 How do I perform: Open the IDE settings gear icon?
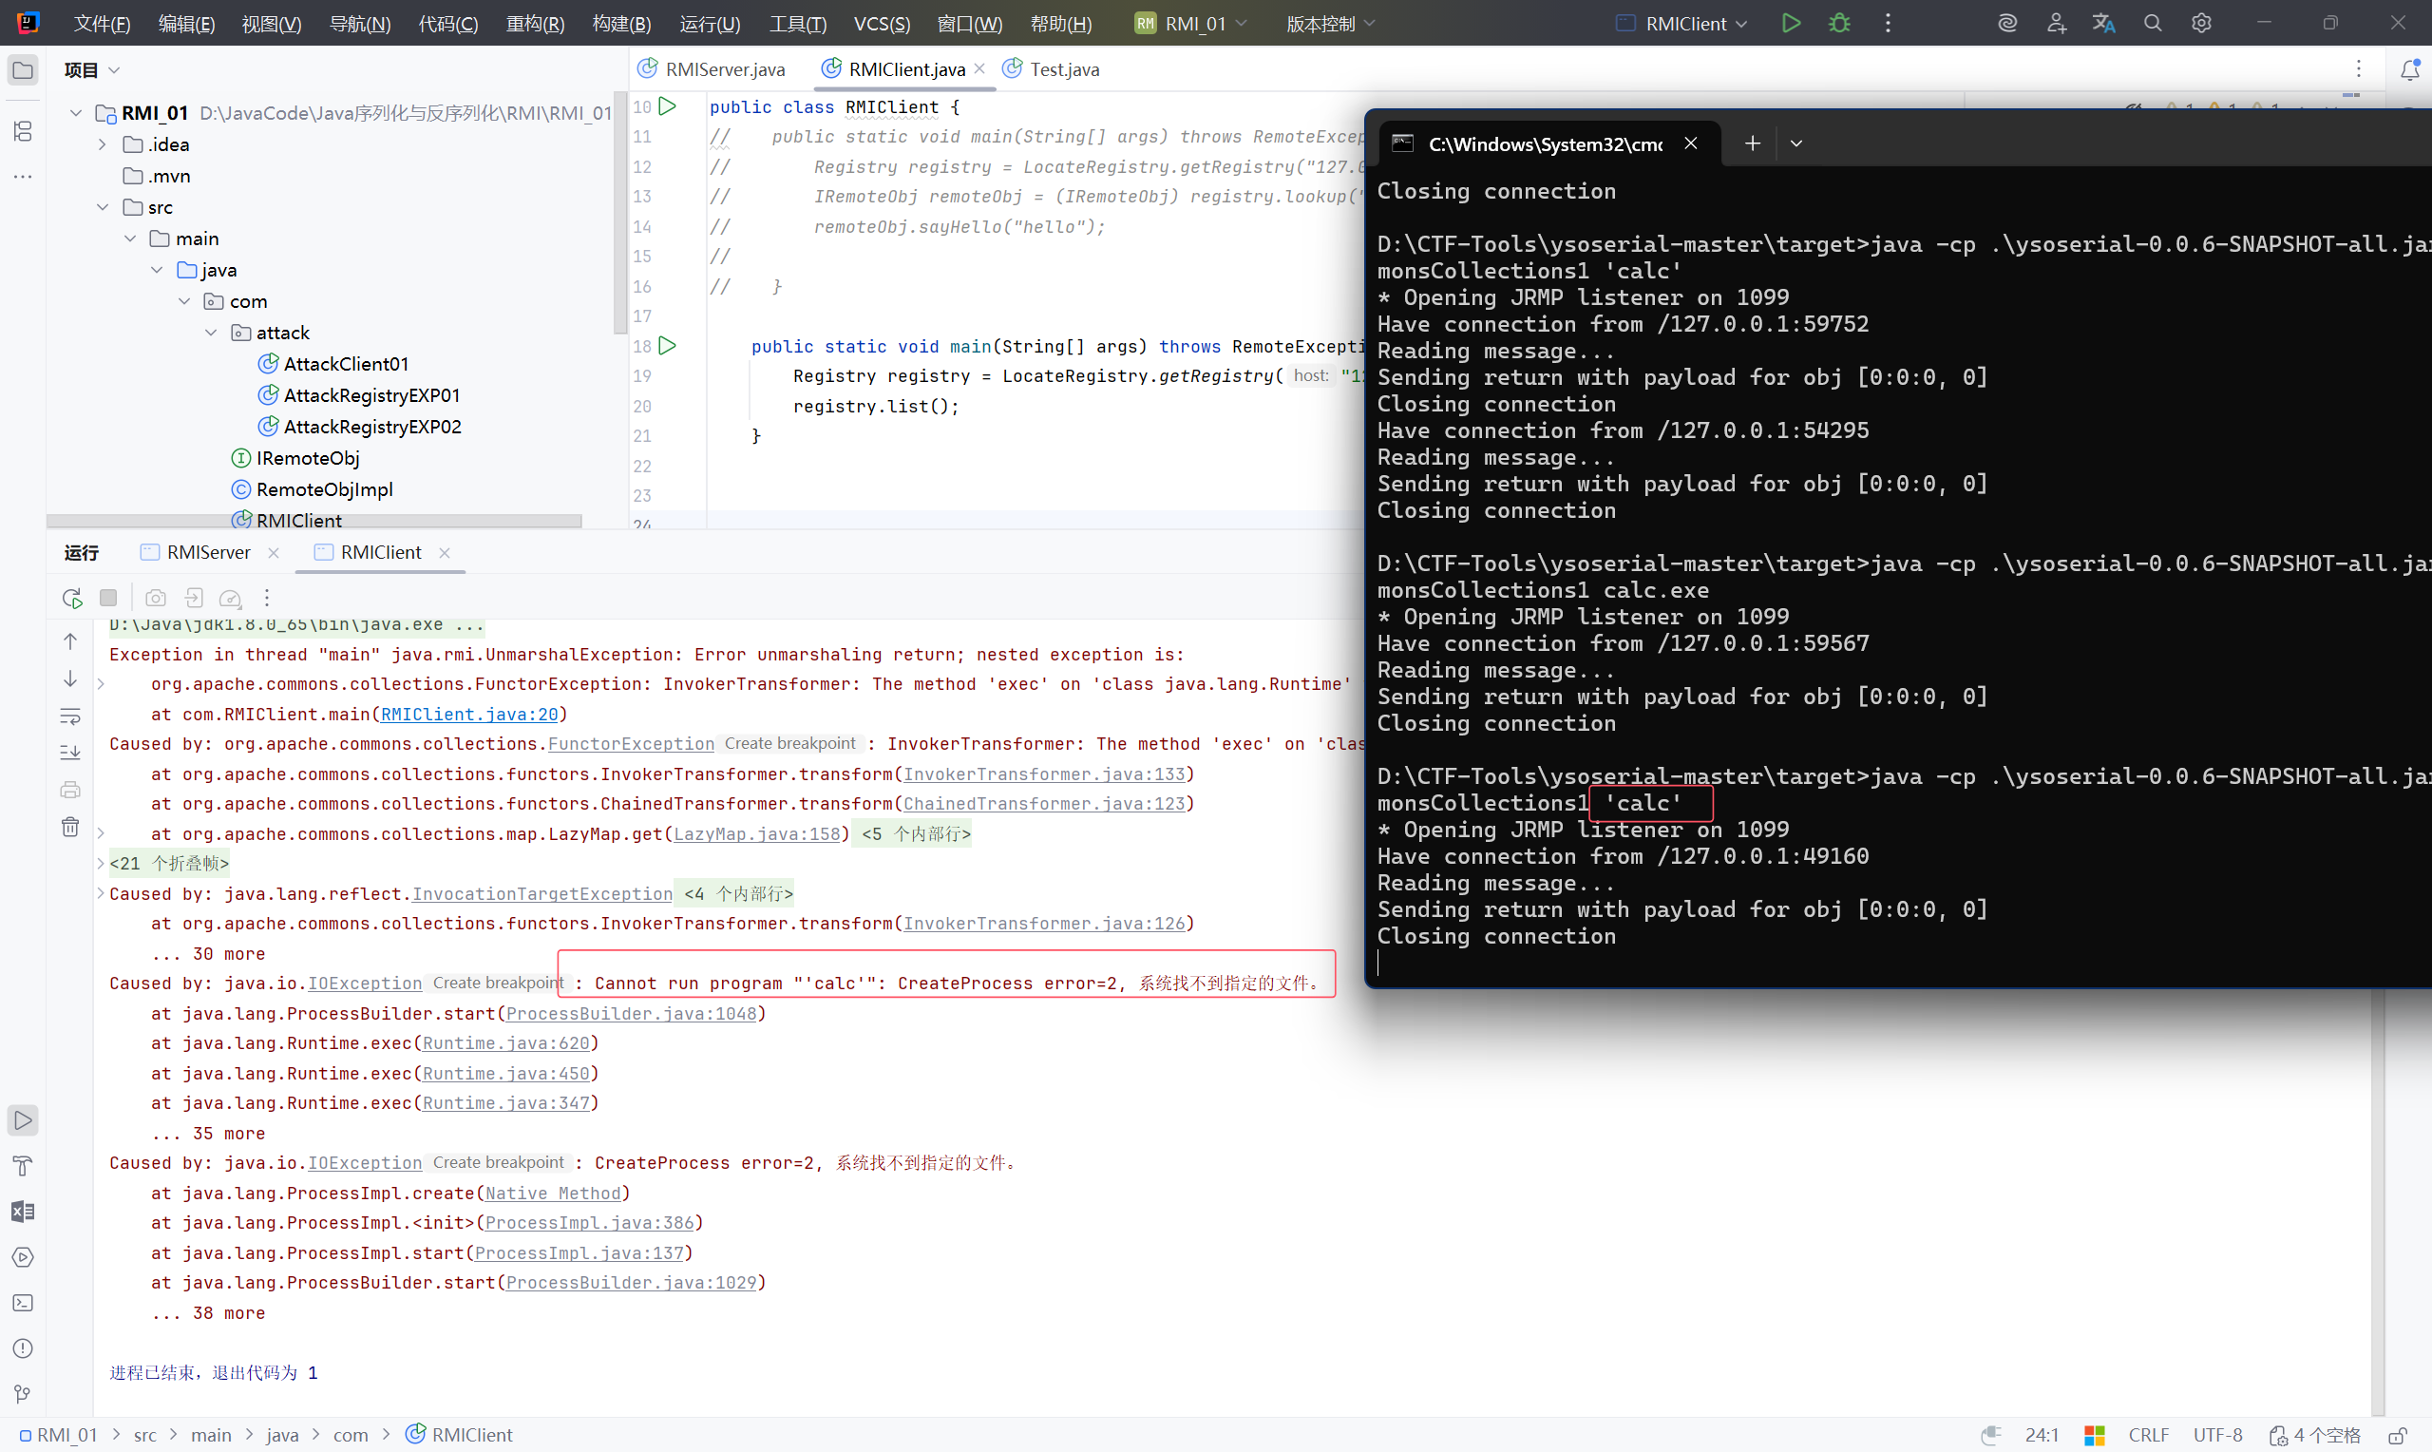tap(2200, 24)
